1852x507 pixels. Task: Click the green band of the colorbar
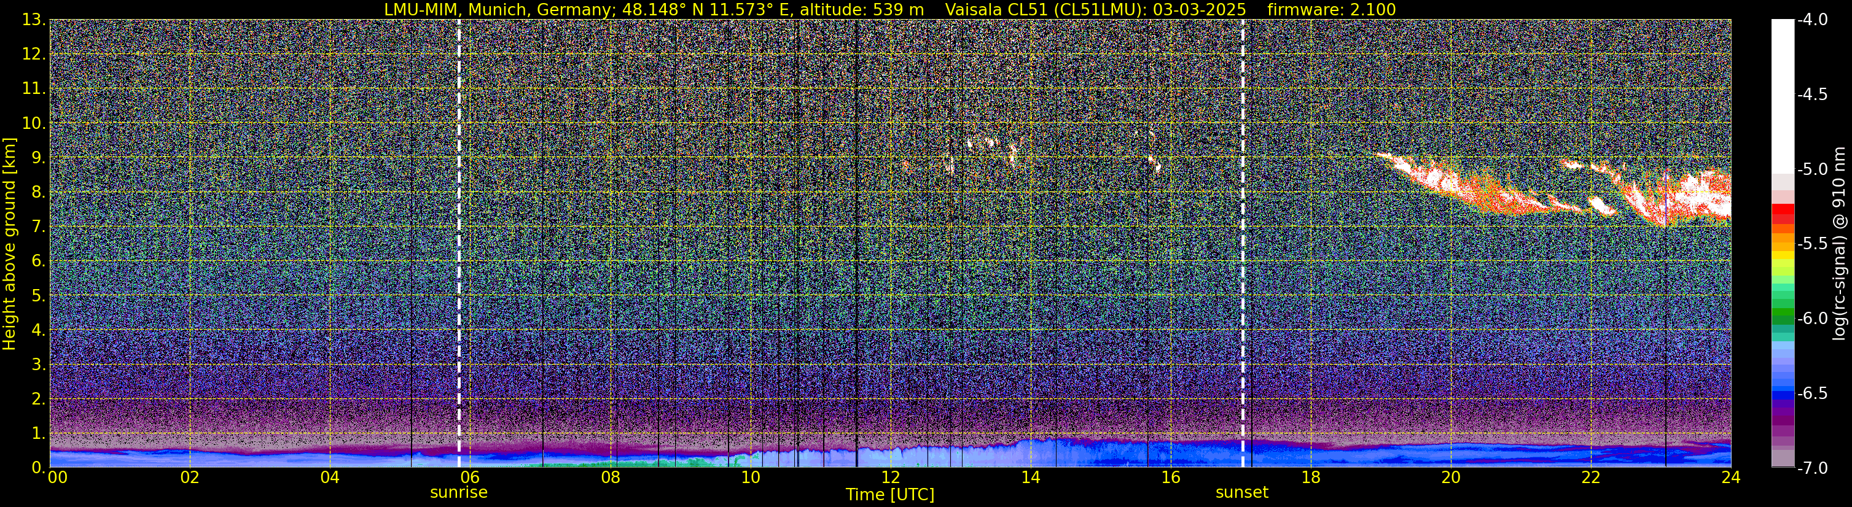[x=1782, y=316]
